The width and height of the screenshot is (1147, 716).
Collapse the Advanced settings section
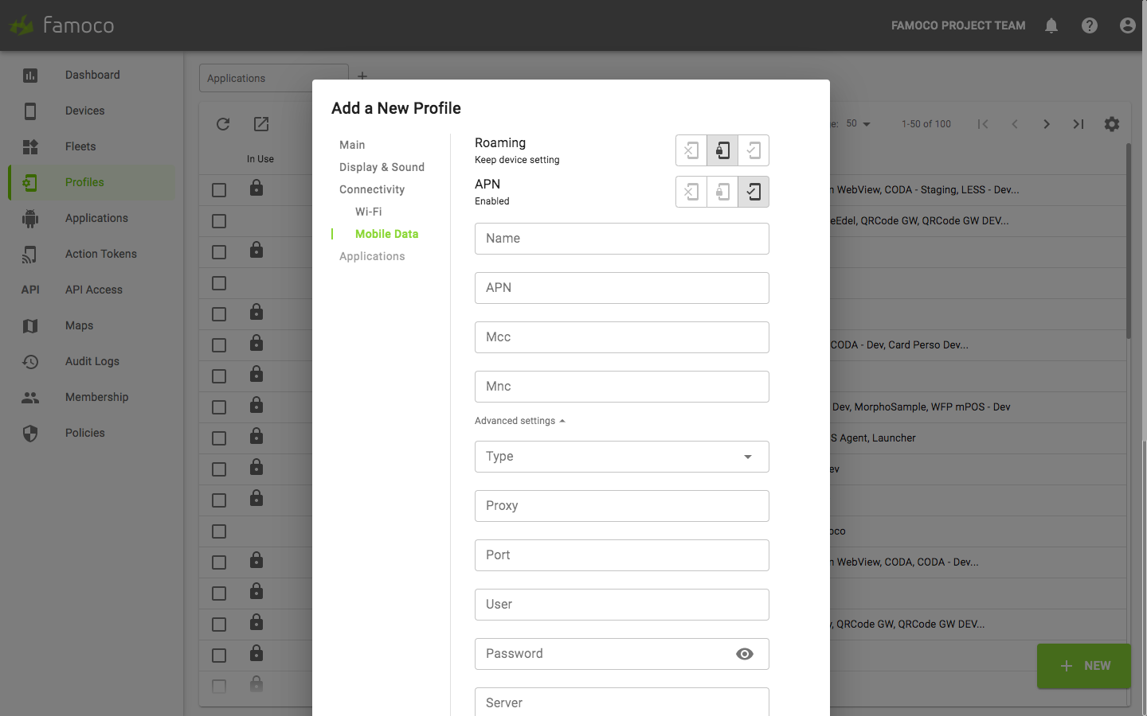(520, 421)
